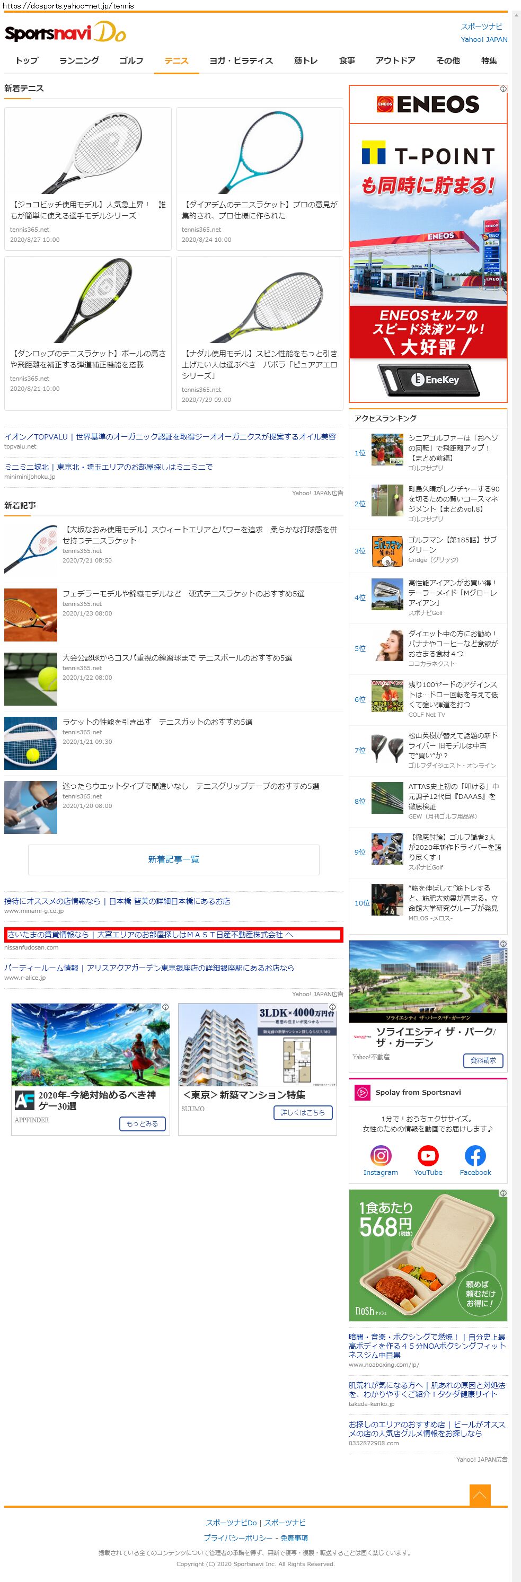Viewport: 521px width, 1582px height.
Task: Open the YouTube icon link
Action: pos(428,1156)
